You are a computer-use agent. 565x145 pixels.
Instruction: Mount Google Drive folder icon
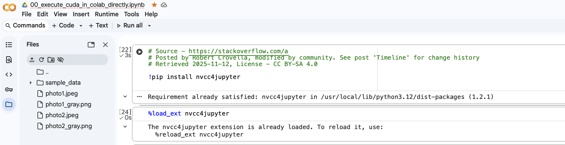[51, 60]
